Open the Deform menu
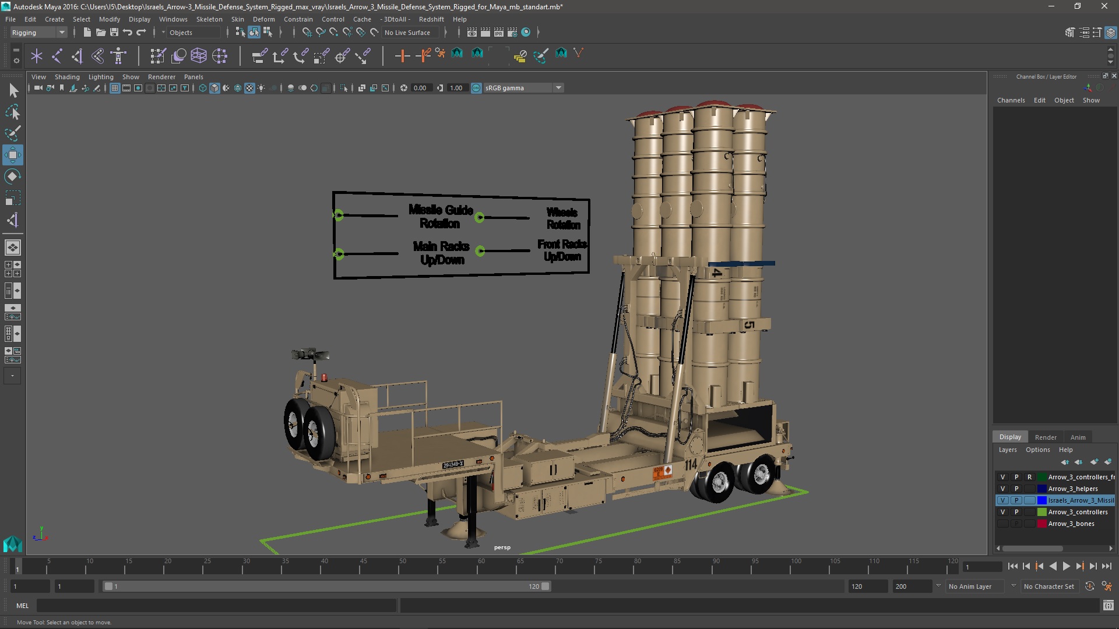 (263, 19)
